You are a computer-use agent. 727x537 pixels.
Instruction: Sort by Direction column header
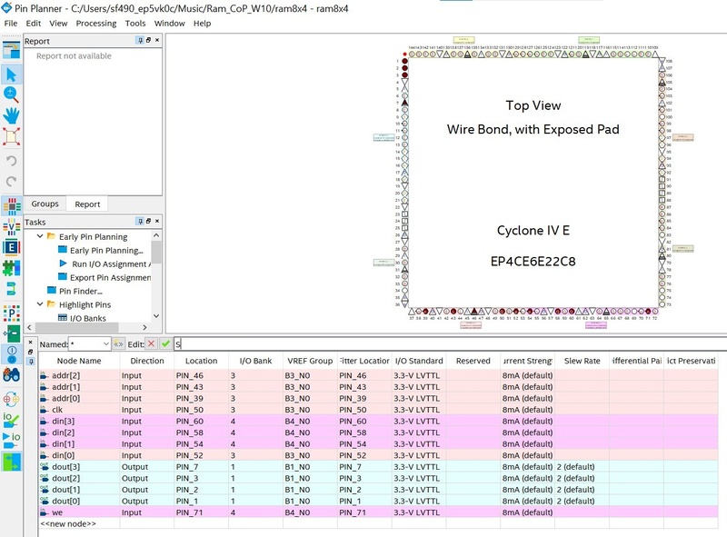[147, 361]
